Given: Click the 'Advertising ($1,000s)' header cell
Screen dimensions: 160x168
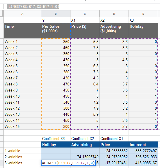Looking at the screenshot, I should 114,31.
